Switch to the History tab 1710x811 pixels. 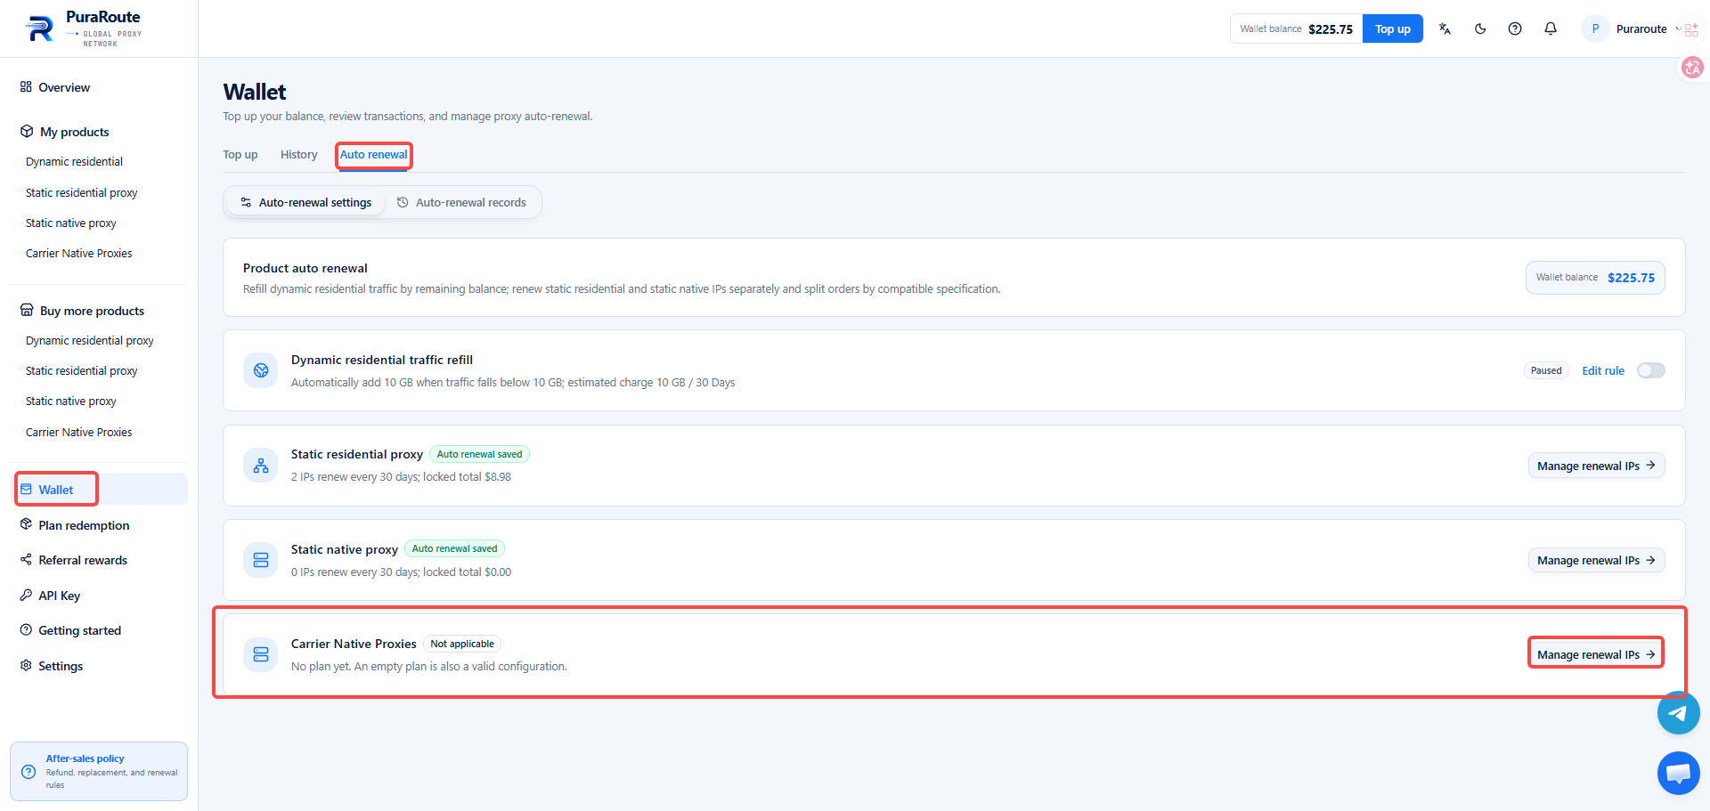(x=299, y=155)
